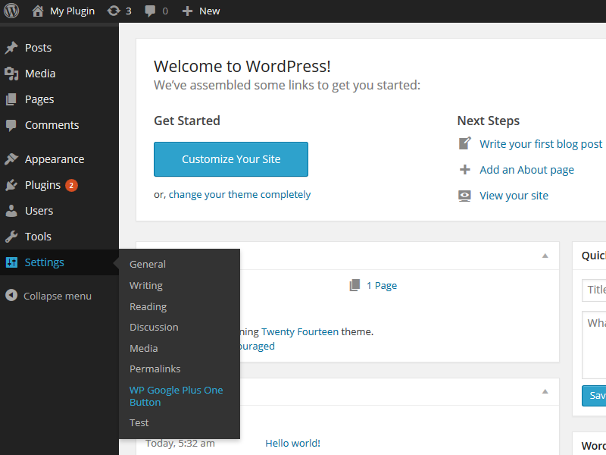Click the plus icon next to New
Image resolution: width=606 pixels, height=455 pixels.
187,11
